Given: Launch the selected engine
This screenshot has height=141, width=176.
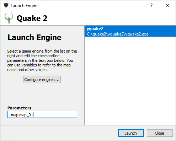Looking at the screenshot, I should point(131,133).
